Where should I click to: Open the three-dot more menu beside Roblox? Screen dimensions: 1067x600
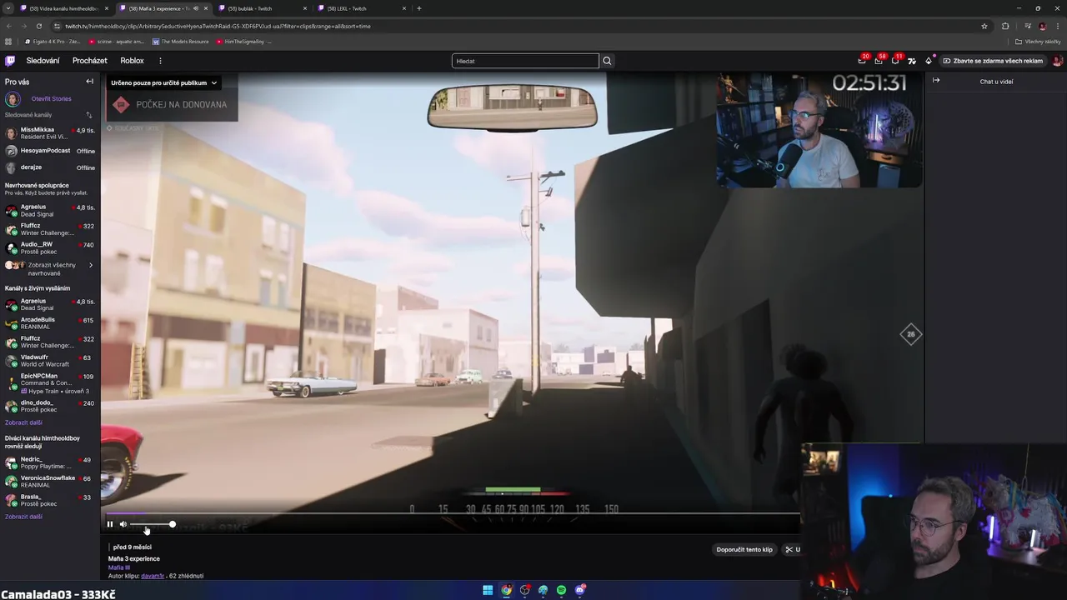160,61
